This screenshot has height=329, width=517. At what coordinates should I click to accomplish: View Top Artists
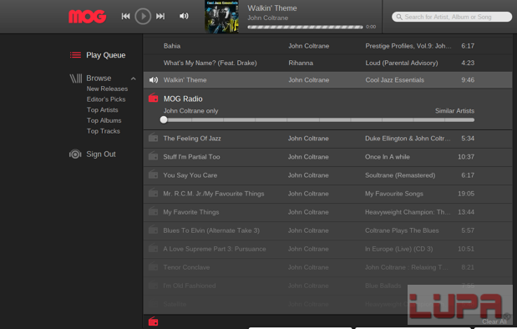102,109
